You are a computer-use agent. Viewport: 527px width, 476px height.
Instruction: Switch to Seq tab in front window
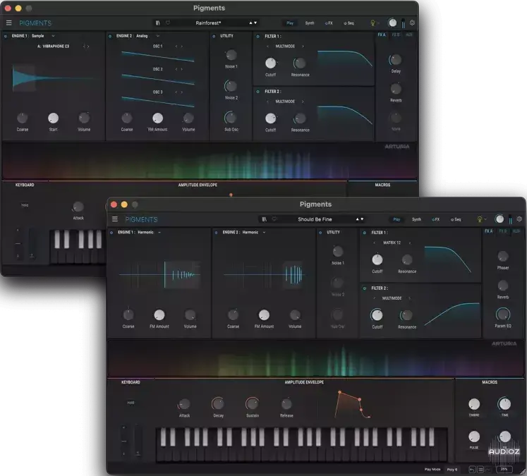click(x=456, y=219)
